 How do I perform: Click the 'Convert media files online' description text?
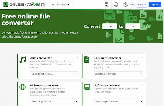click(x=40, y=35)
